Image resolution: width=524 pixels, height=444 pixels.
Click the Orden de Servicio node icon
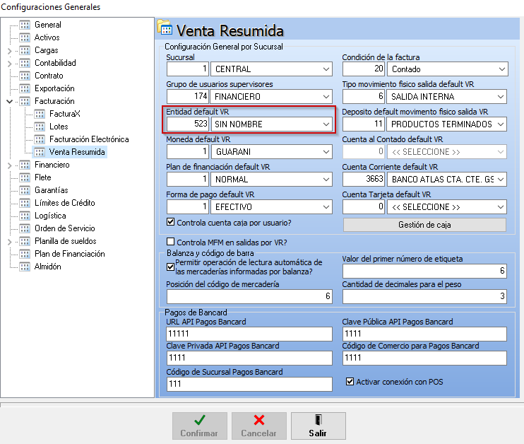(25, 228)
